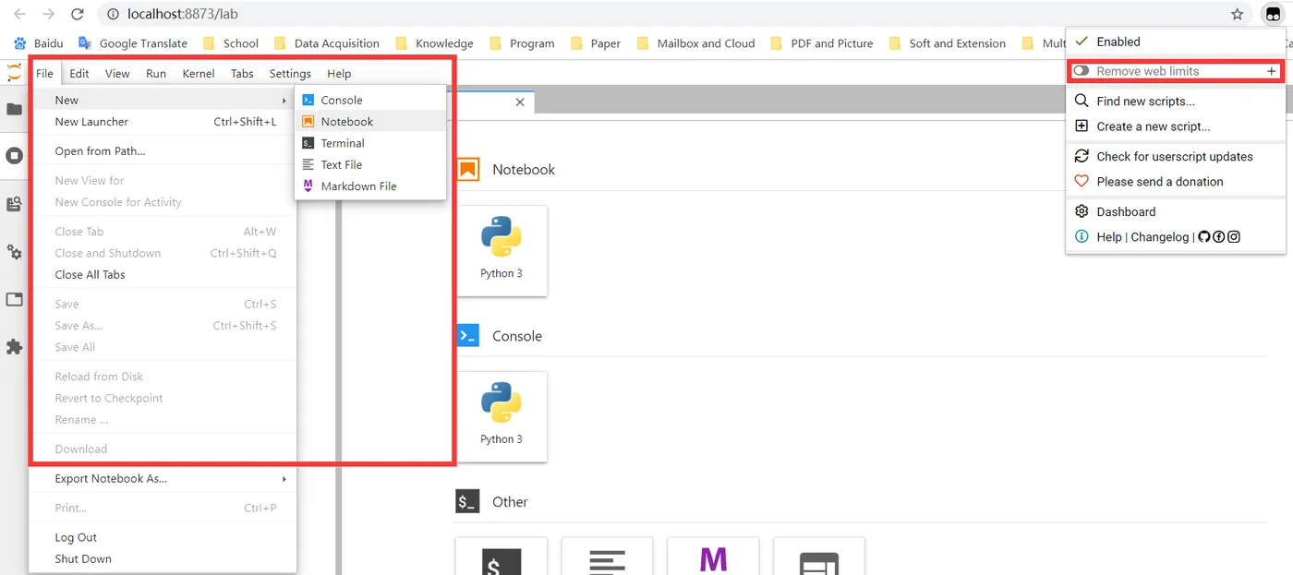This screenshot has height=575, width=1293.
Task: Open the Edit menu
Action: point(79,74)
